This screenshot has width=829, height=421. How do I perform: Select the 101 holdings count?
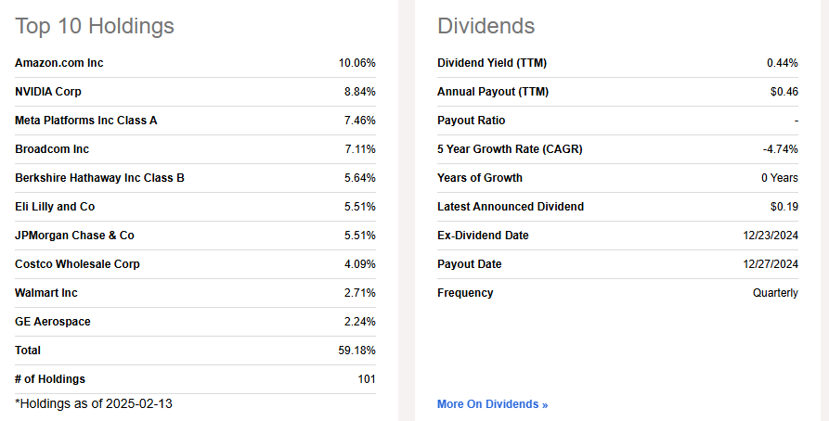(x=367, y=379)
